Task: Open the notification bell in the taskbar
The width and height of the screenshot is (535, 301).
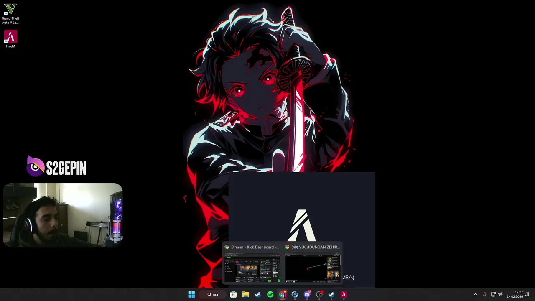Action: pos(528,294)
